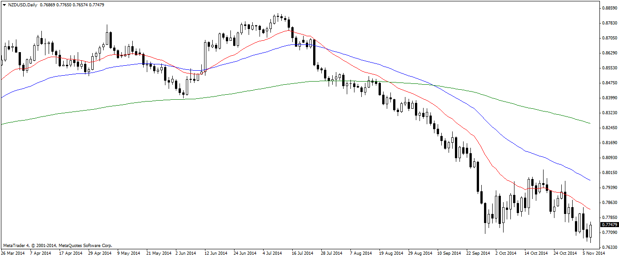Click the 14 Oct 2014 date label

(x=536, y=253)
